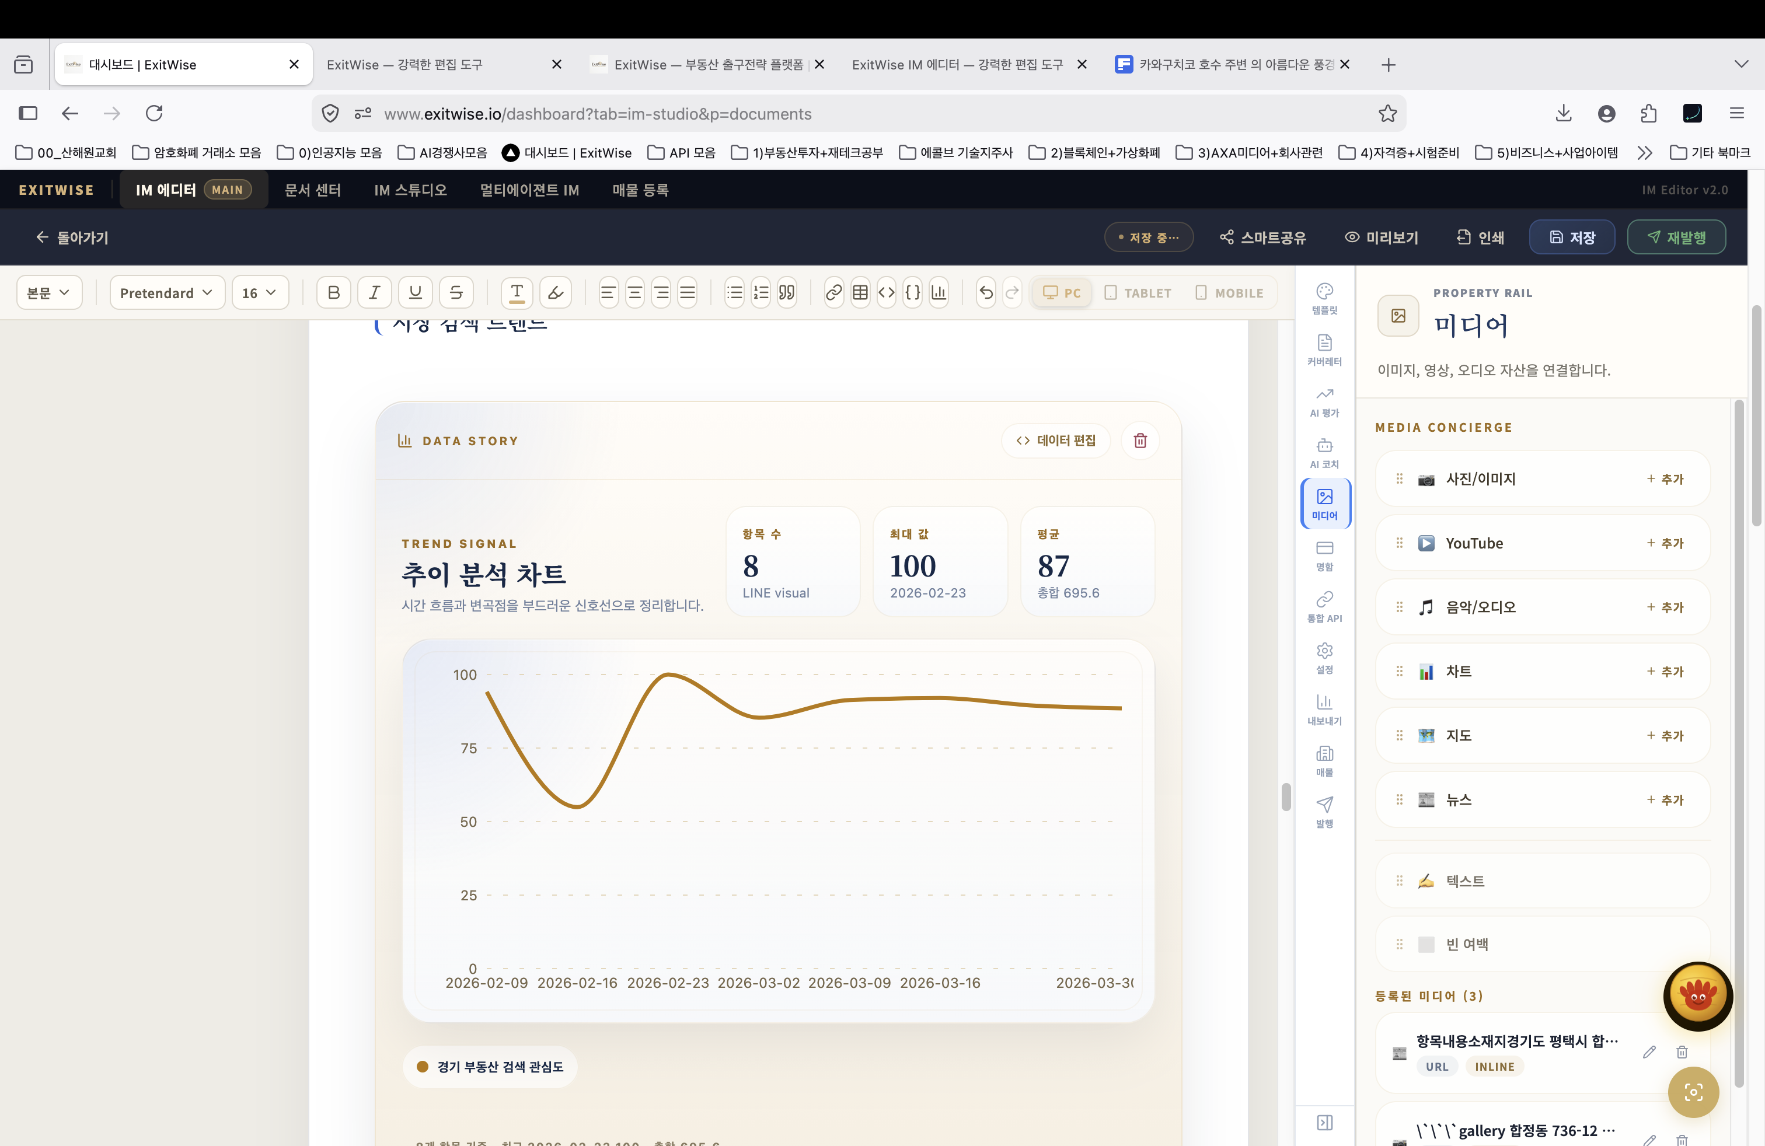This screenshot has width=1765, height=1146.
Task: Switch preview to TABLET mode
Action: (1138, 293)
